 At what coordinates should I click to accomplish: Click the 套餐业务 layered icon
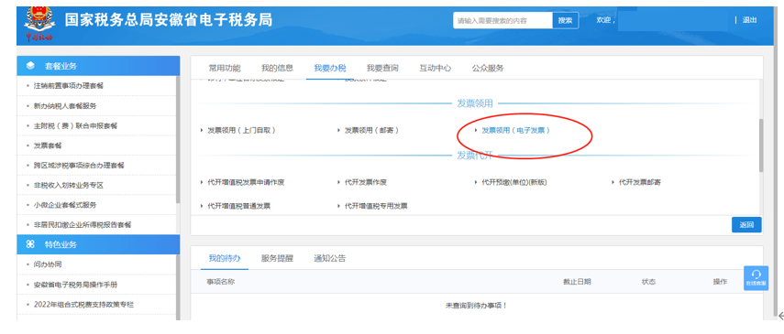(x=31, y=66)
